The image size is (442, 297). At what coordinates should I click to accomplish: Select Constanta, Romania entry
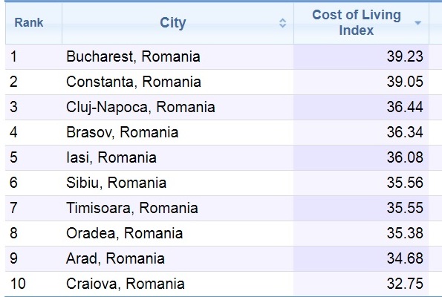click(x=134, y=82)
